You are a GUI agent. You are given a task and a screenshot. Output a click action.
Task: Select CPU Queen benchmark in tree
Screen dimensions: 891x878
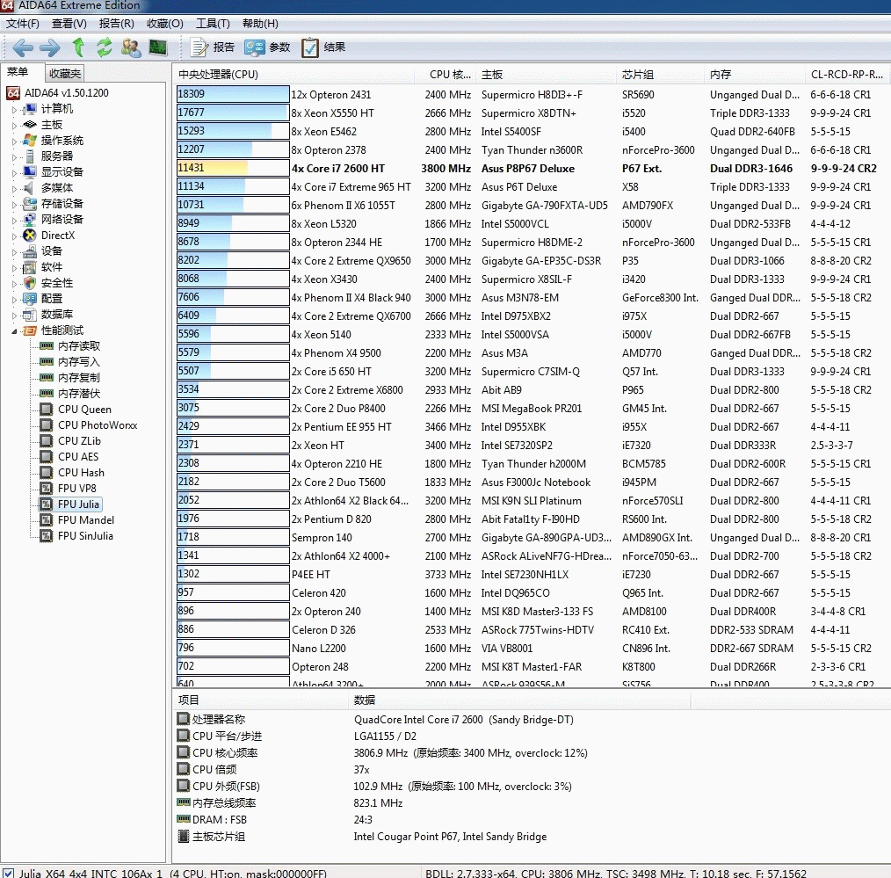[x=84, y=410]
